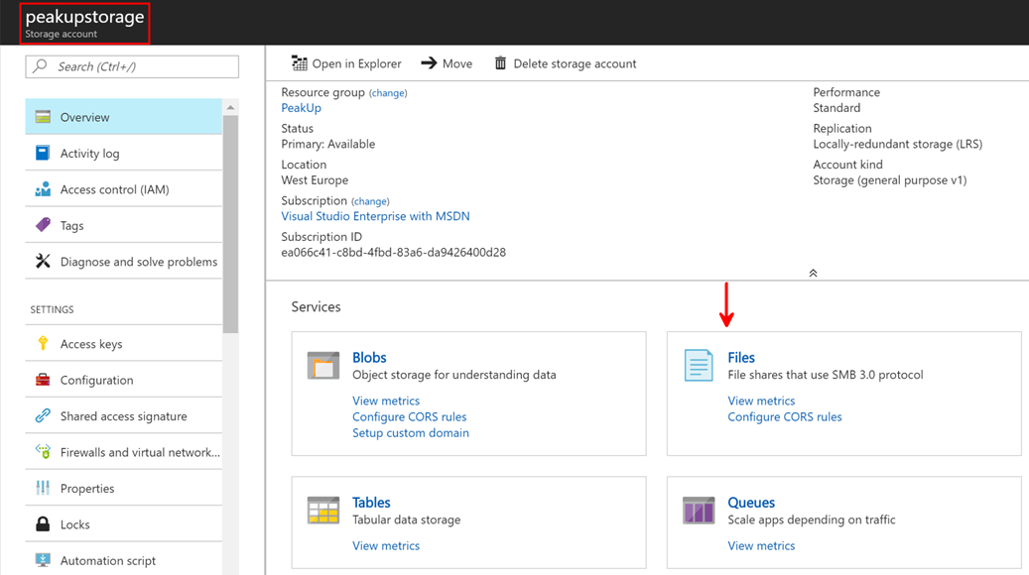Collapse the essentials panel with double chevron
This screenshot has width=1029, height=575.
[813, 273]
